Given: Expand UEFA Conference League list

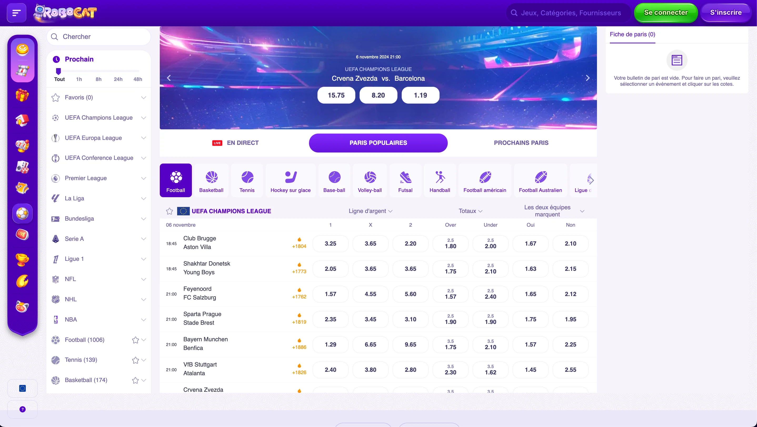Looking at the screenshot, I should pyautogui.click(x=99, y=158).
